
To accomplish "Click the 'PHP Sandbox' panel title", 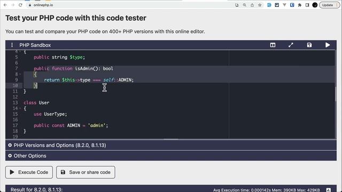I will click(35, 45).
